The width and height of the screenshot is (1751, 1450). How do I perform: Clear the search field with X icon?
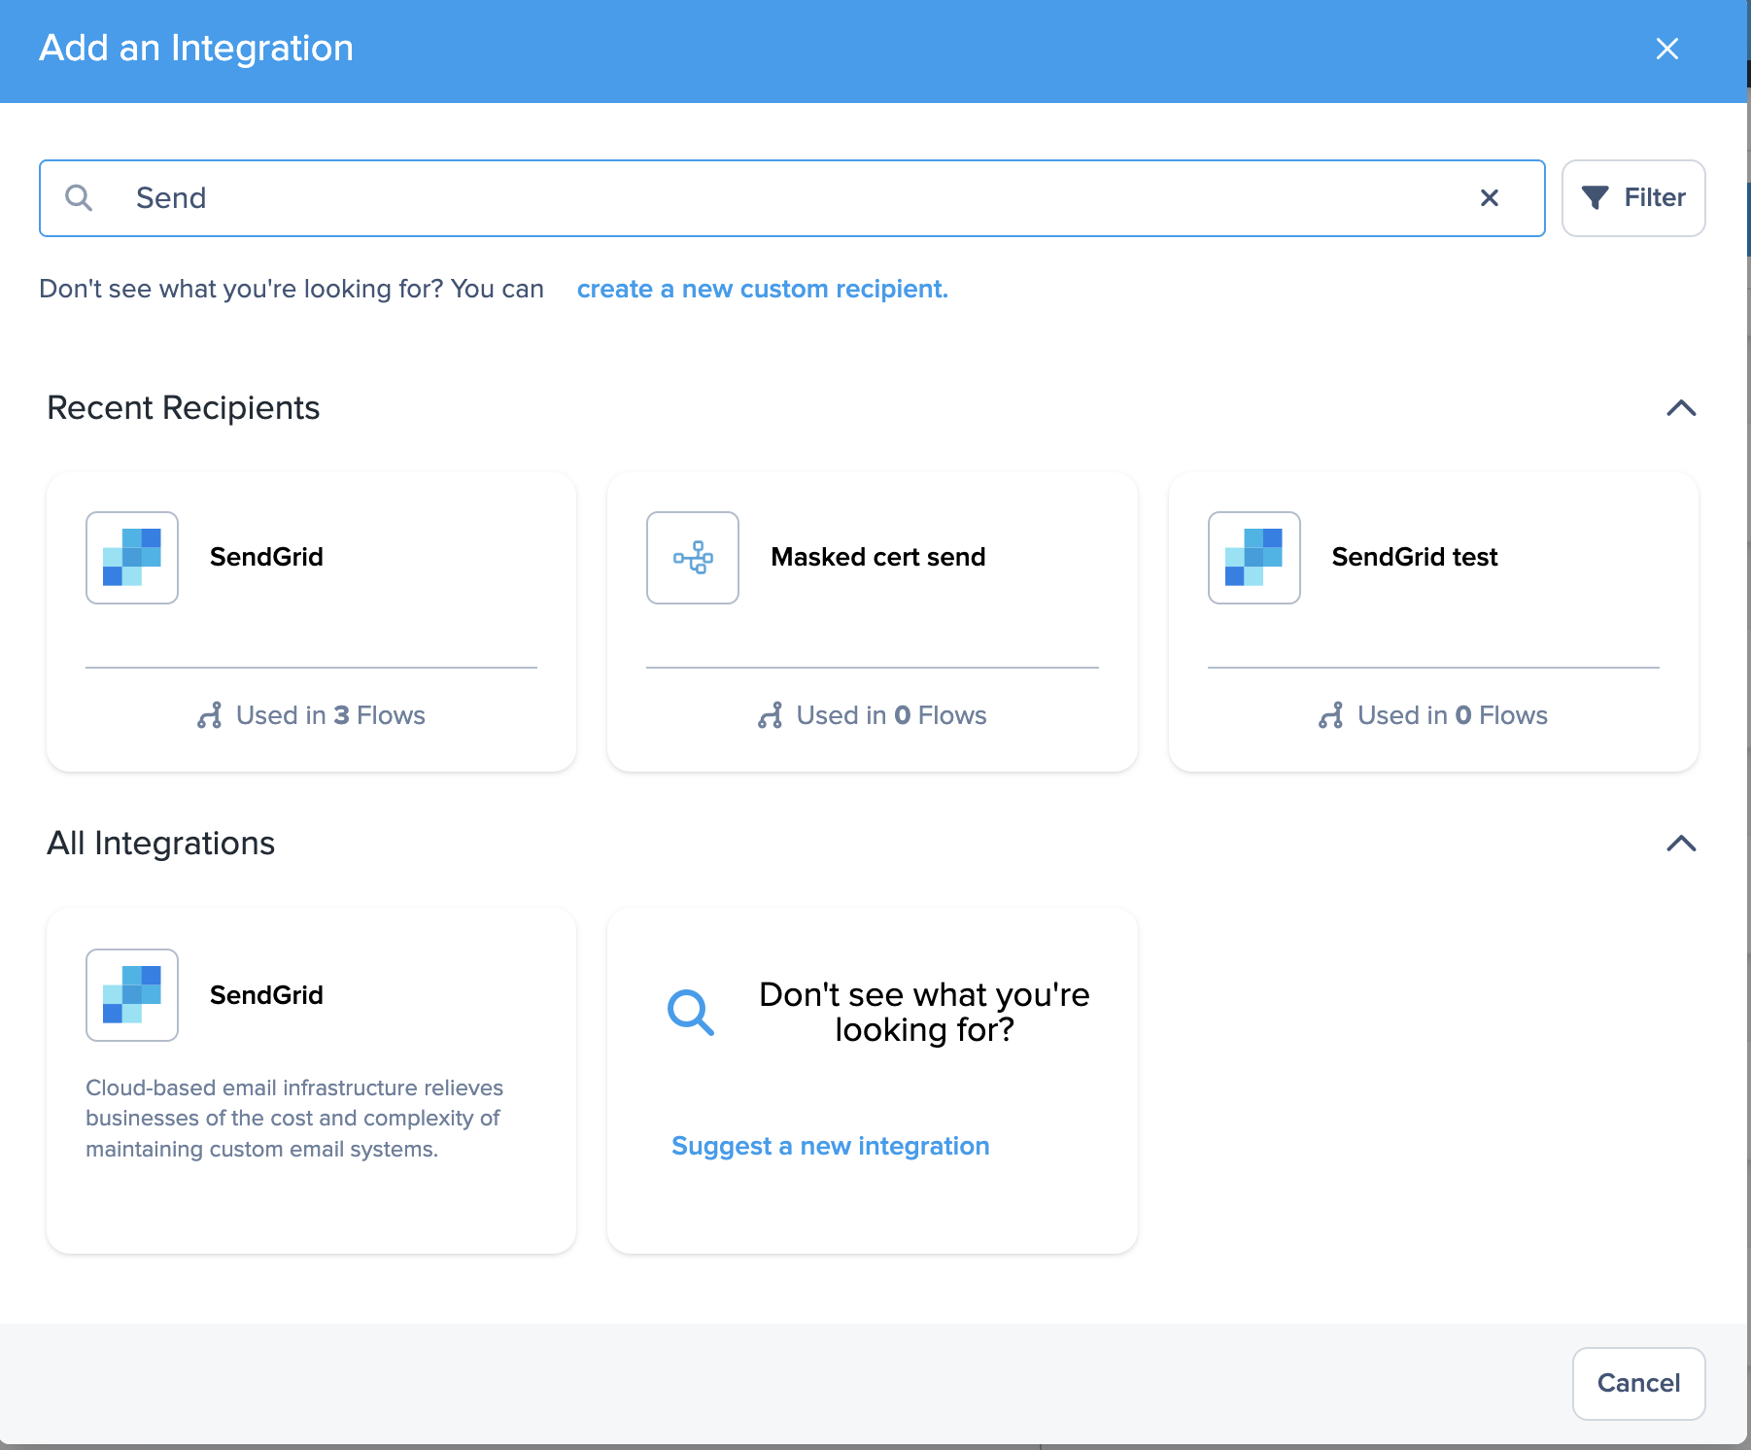tap(1489, 198)
